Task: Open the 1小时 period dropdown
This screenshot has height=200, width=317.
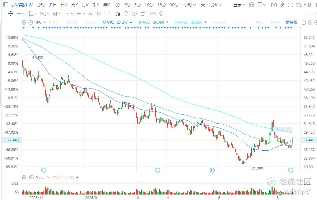Action: [x=189, y=5]
